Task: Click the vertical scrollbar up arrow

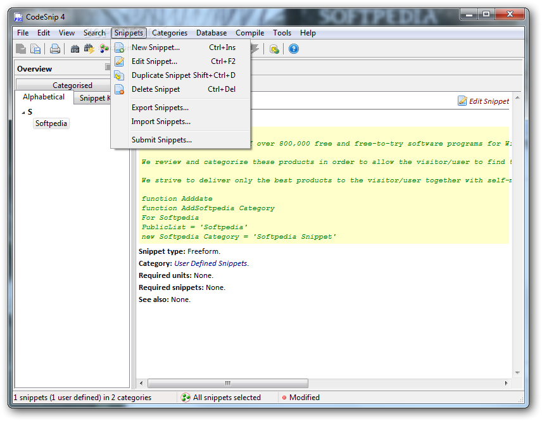Action: [x=517, y=98]
